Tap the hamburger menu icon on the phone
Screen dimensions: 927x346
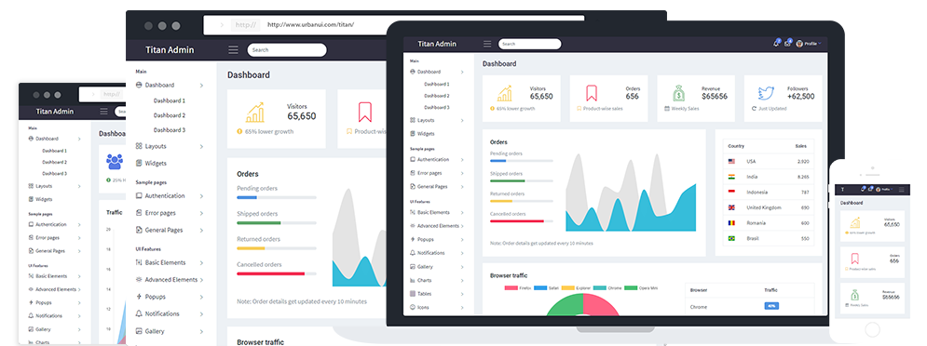(x=902, y=190)
